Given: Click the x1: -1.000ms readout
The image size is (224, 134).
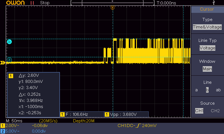Looking at the screenshot, I should pos(31,107).
